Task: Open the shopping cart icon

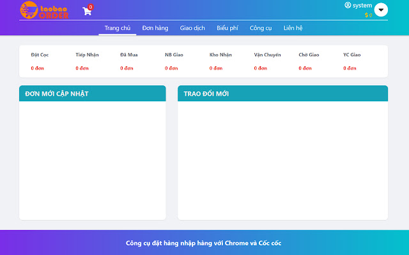Action: click(87, 11)
